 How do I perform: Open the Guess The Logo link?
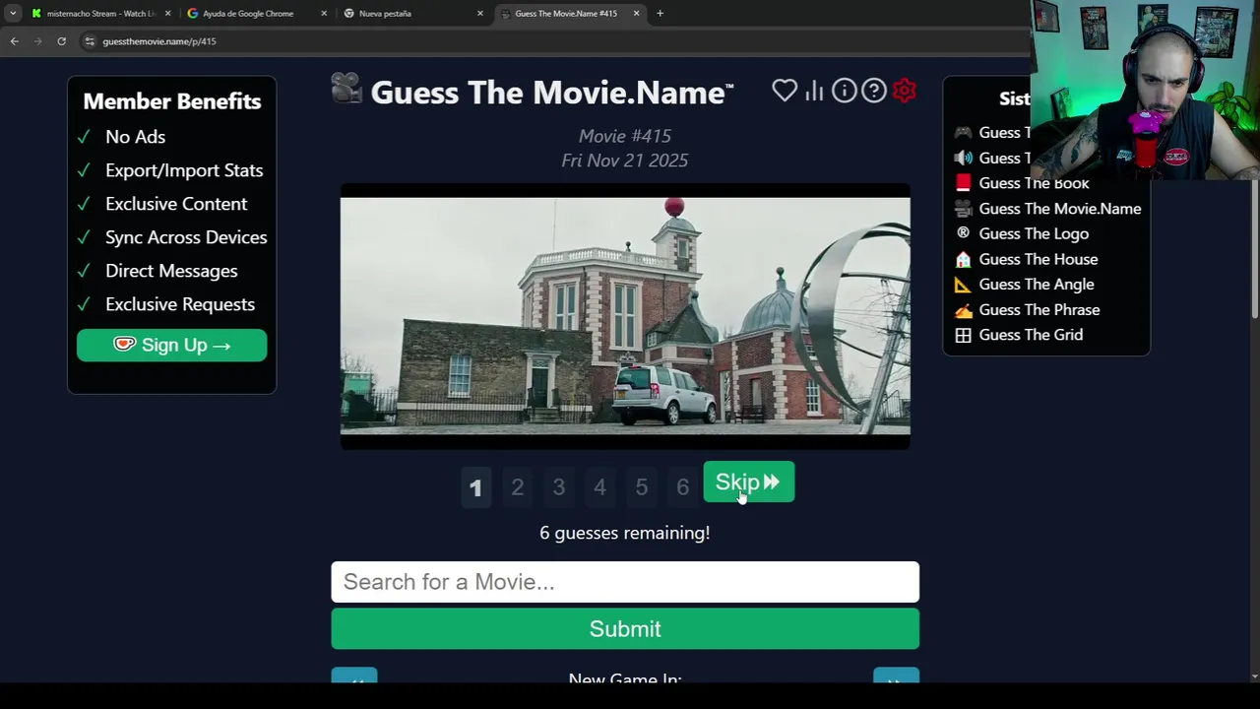pos(1034,233)
